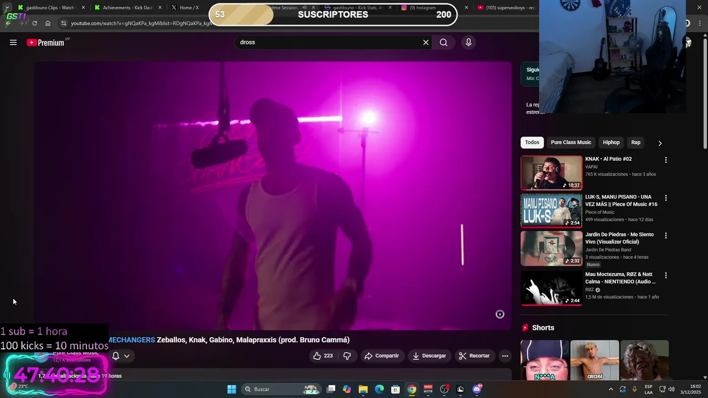Start voice search with microphone

point(468,43)
